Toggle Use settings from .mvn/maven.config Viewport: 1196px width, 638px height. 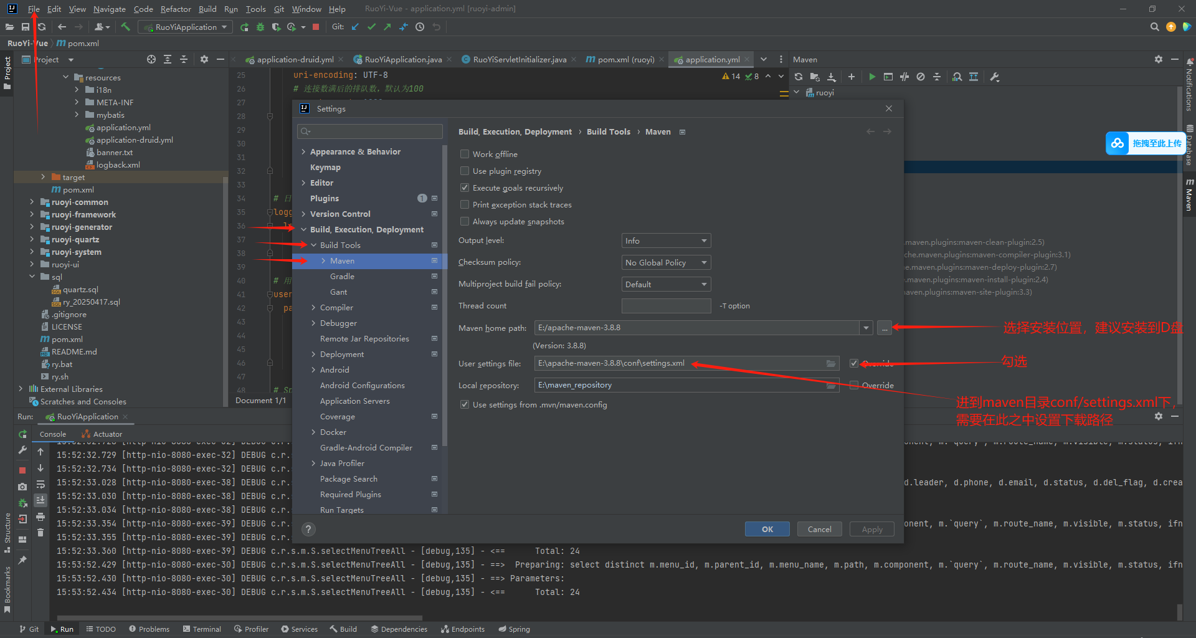pyautogui.click(x=465, y=404)
